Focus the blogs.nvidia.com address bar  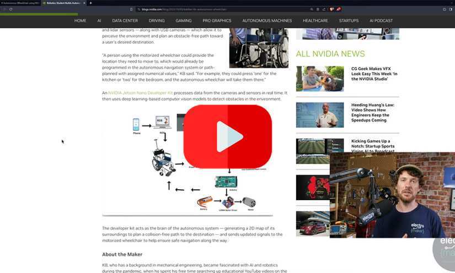223,9
